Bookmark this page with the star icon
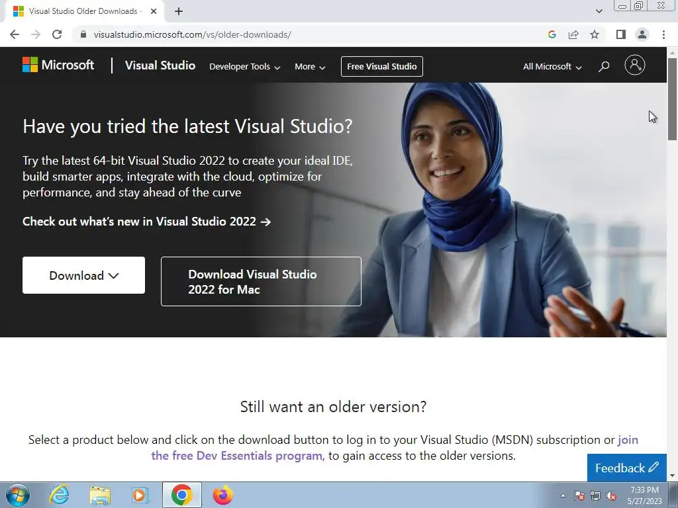678x508 pixels. [x=595, y=34]
